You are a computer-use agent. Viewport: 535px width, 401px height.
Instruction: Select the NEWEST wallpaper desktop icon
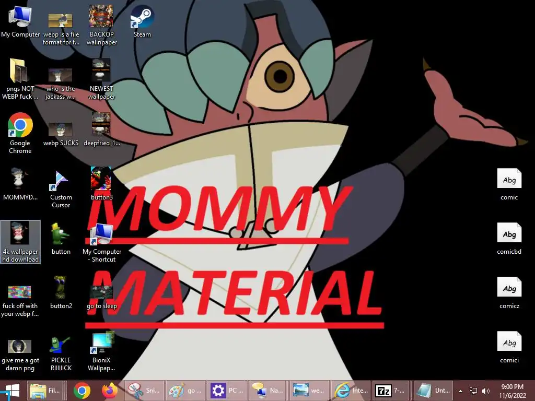tap(101, 79)
